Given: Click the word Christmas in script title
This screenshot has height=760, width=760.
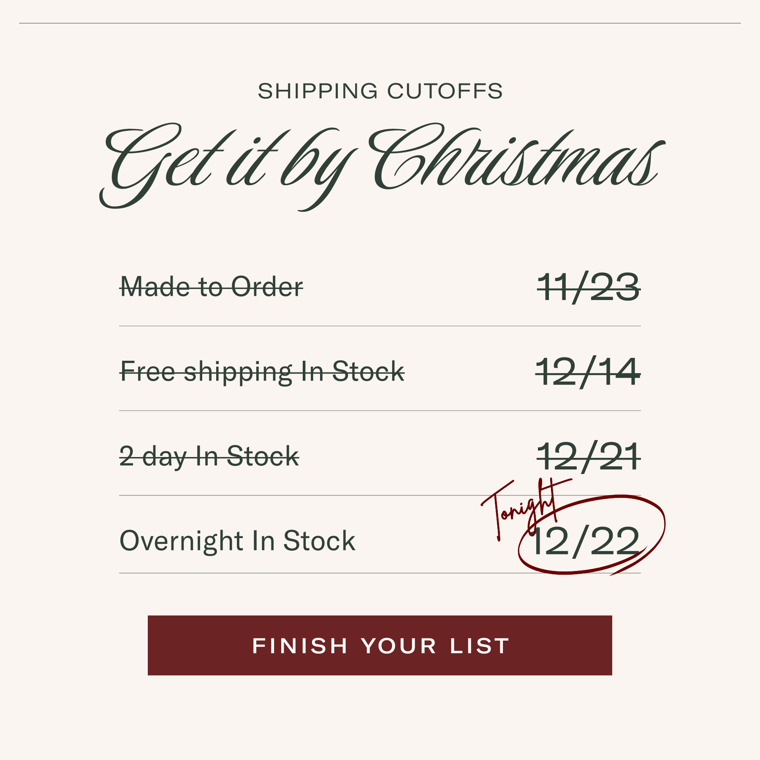Looking at the screenshot, I should click(515, 160).
